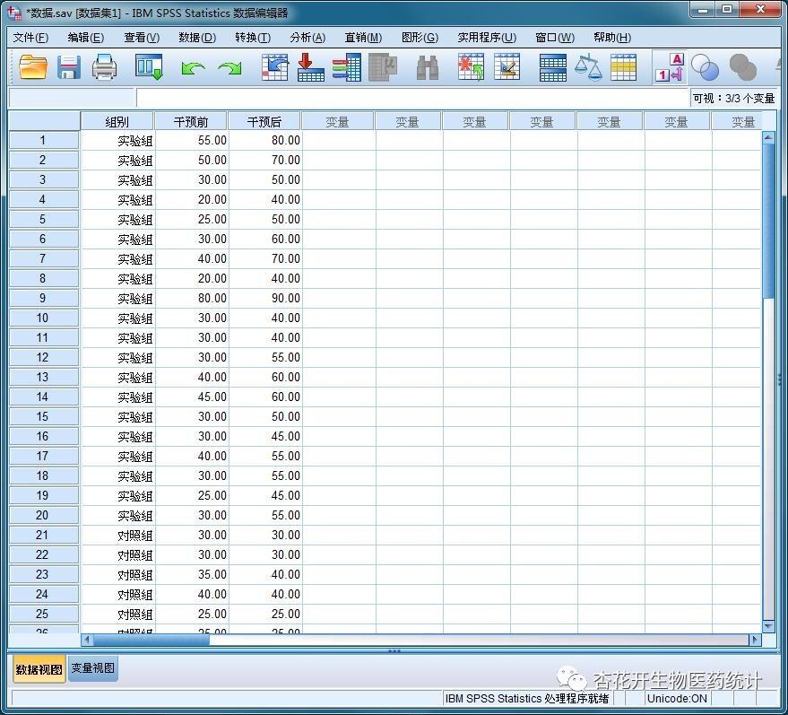Image resolution: width=788 pixels, height=715 pixels.
Task: Select the 干预后 column header
Action: (263, 120)
